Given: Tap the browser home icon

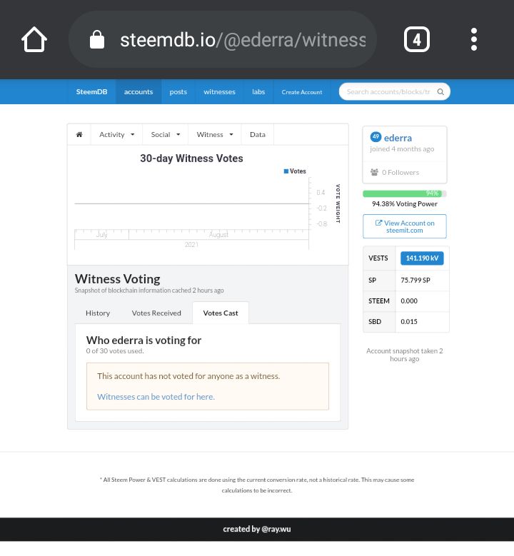Looking at the screenshot, I should [34, 39].
